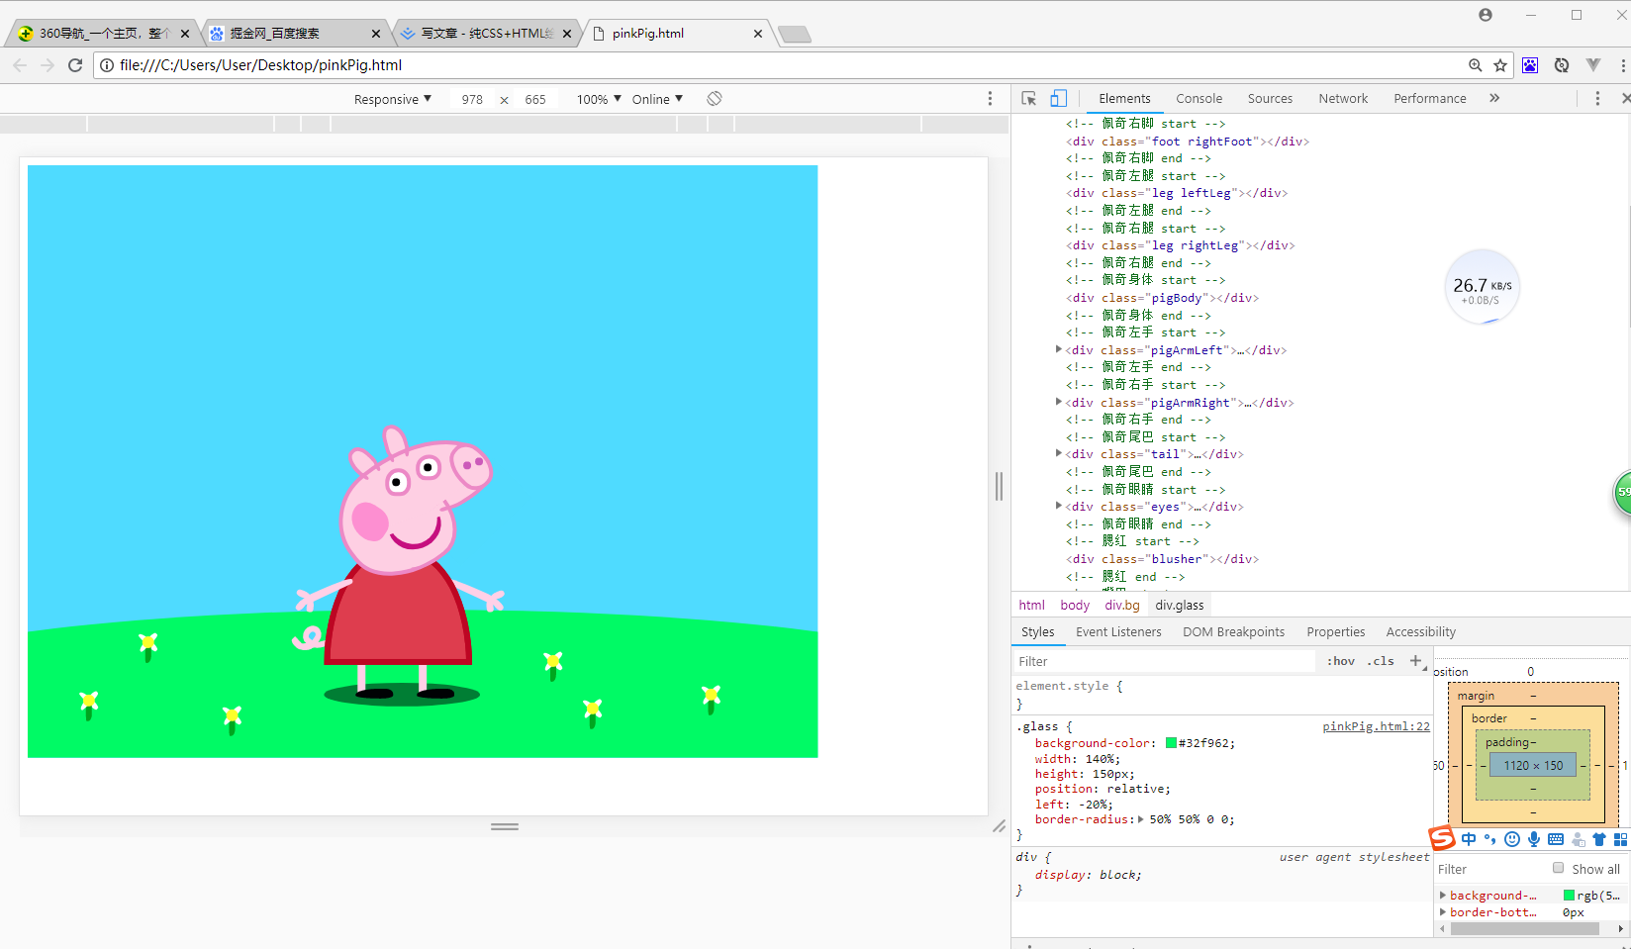The width and height of the screenshot is (1631, 949).
Task: Click the viewport width field showing 978
Action: [472, 99]
